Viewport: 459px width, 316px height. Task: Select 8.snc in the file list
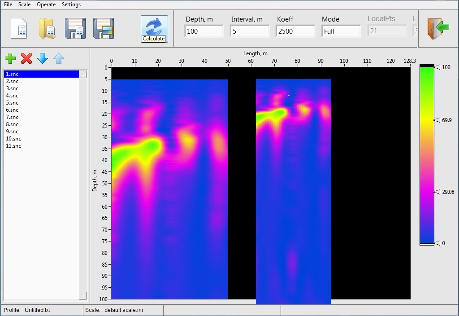coord(41,124)
